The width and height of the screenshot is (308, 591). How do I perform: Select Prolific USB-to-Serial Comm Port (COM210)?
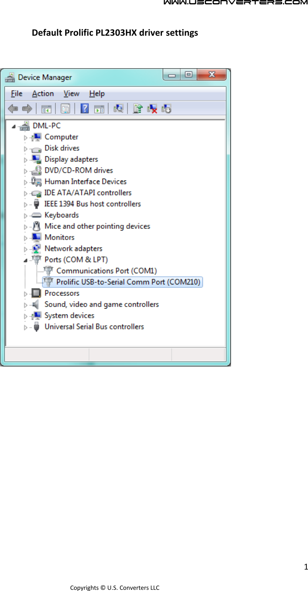tap(123, 282)
